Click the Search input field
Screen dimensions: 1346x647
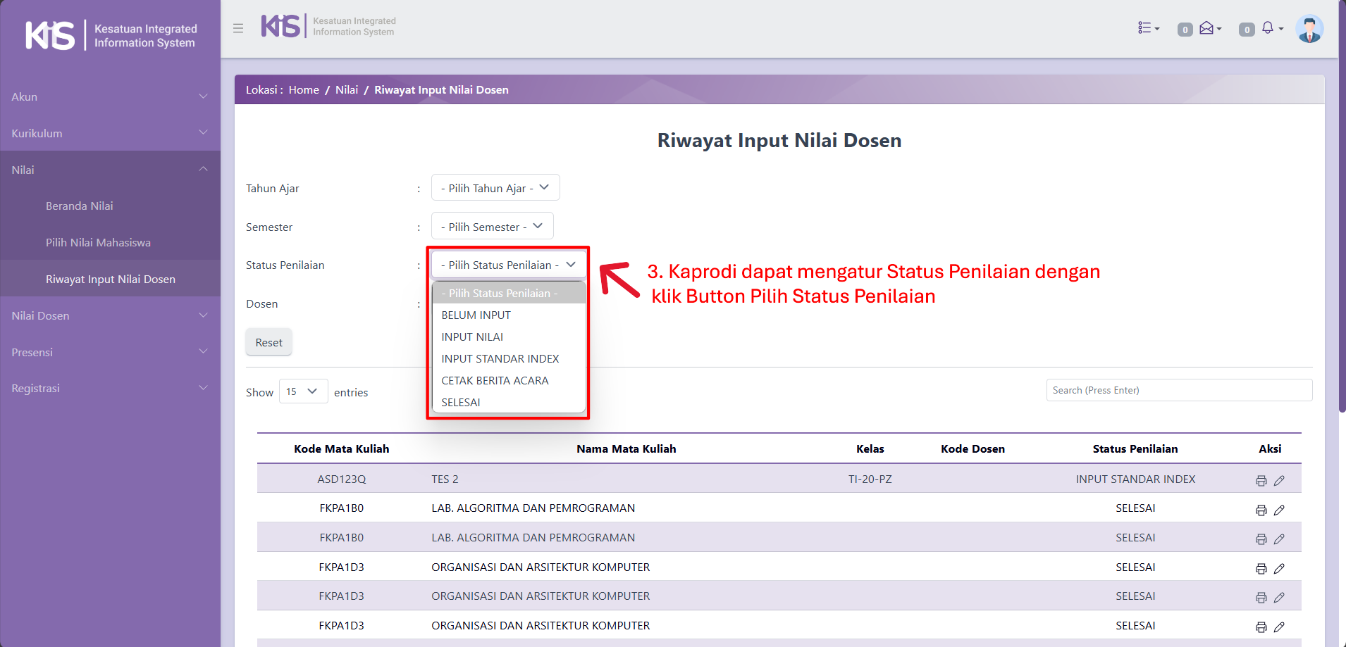pos(1178,390)
